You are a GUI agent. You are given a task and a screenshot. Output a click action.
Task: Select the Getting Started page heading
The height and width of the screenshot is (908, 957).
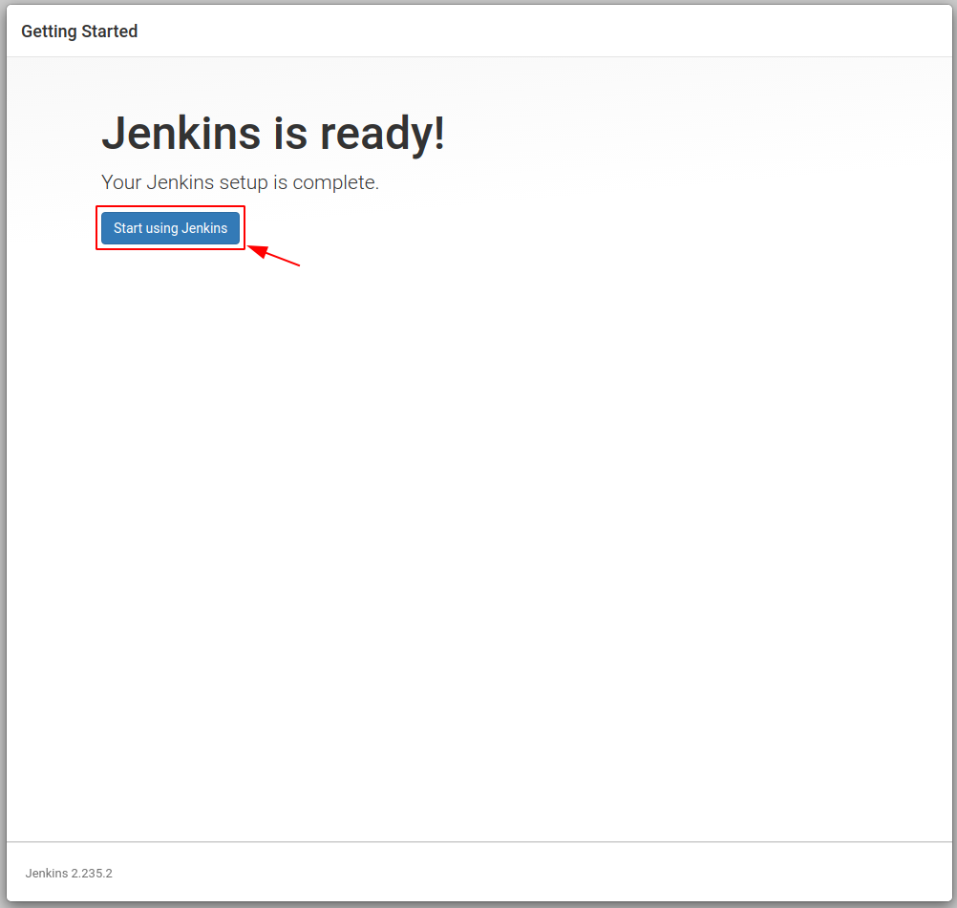79,31
